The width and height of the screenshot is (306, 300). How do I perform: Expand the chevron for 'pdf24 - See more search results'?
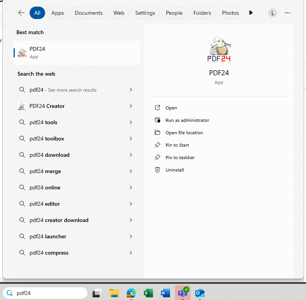point(131,90)
